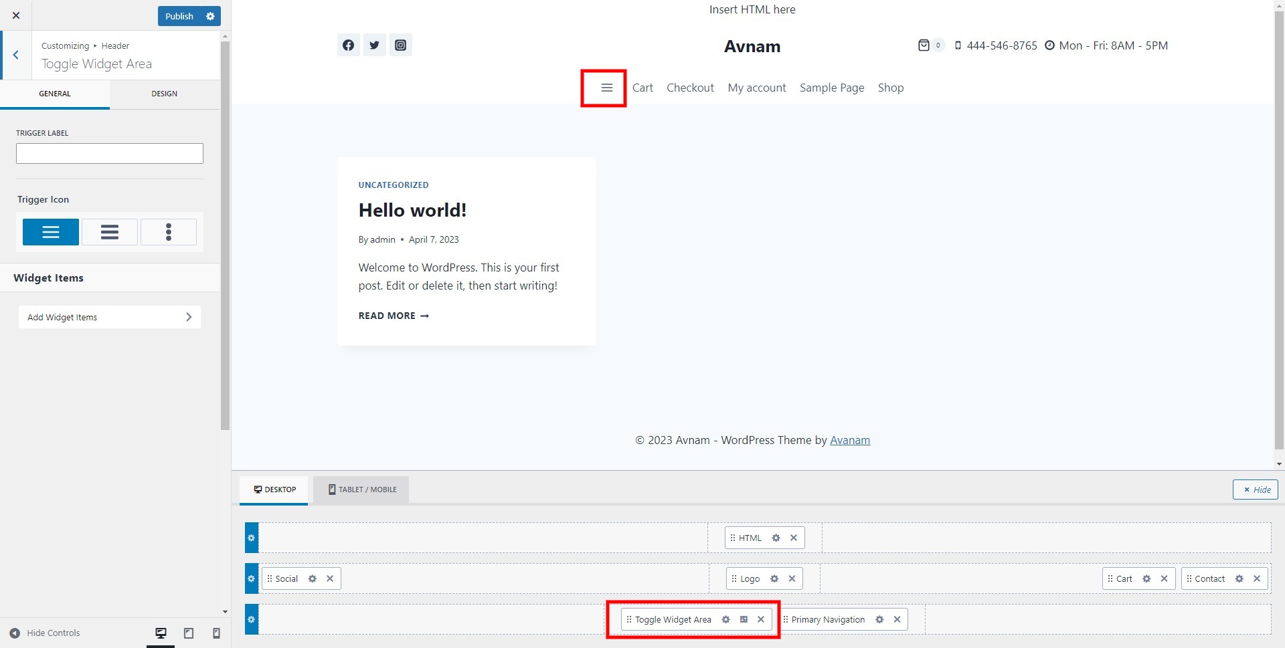Click the Publish button

(x=179, y=16)
